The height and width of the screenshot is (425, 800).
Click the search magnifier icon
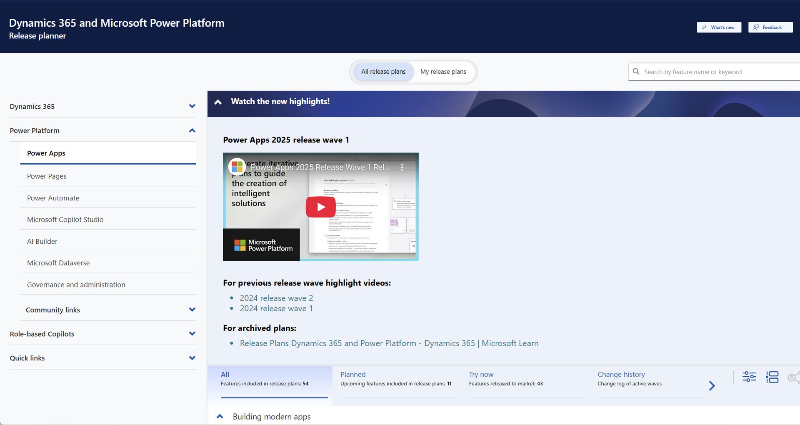point(636,72)
